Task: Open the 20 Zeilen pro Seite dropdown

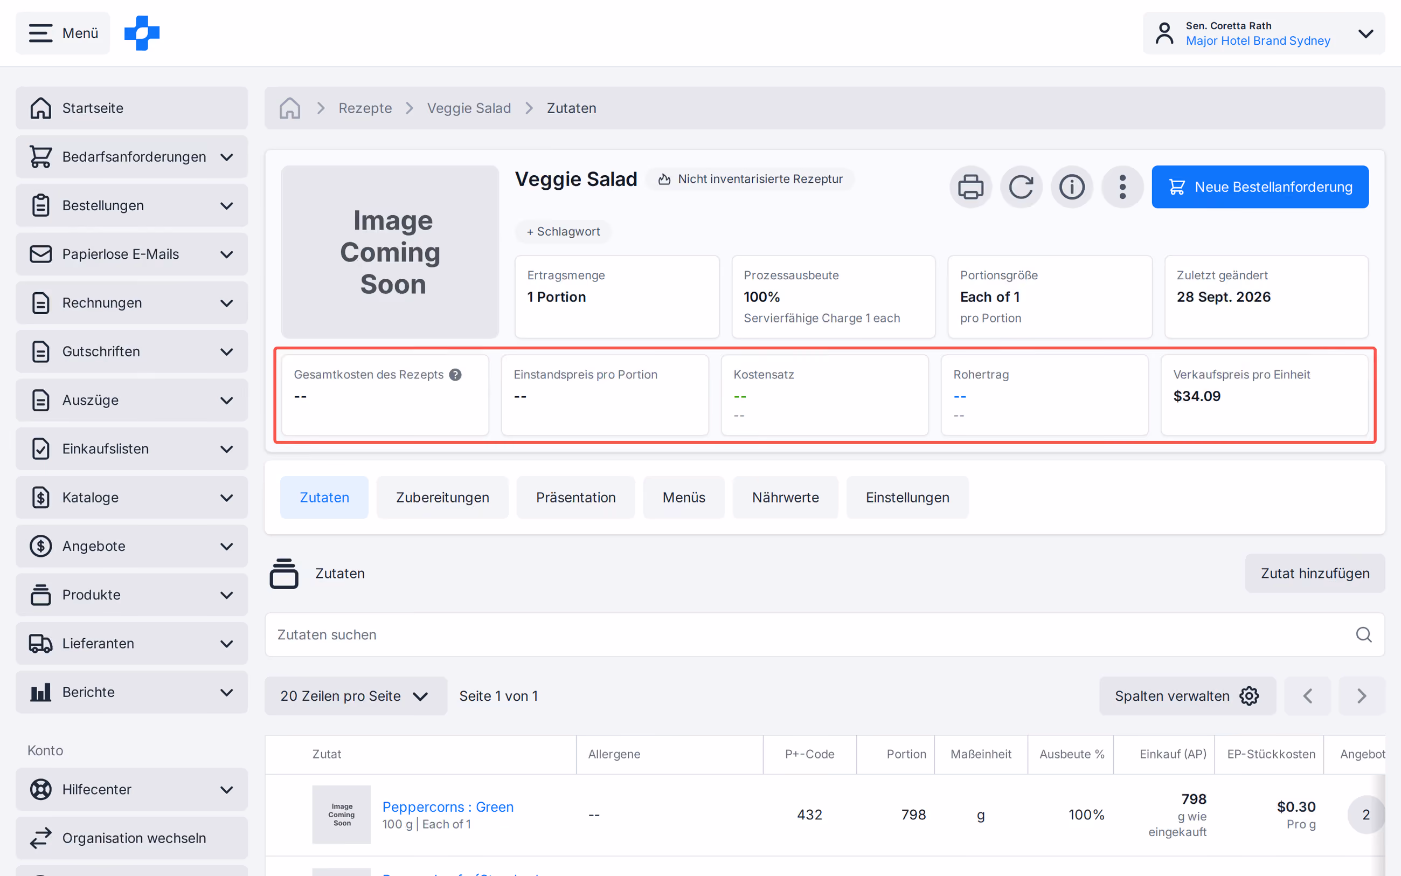Action: 356,696
